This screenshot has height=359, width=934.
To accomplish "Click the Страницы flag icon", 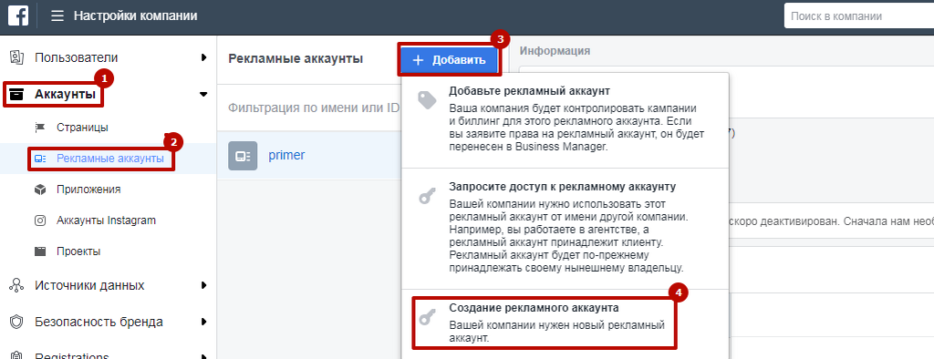I will point(40,128).
